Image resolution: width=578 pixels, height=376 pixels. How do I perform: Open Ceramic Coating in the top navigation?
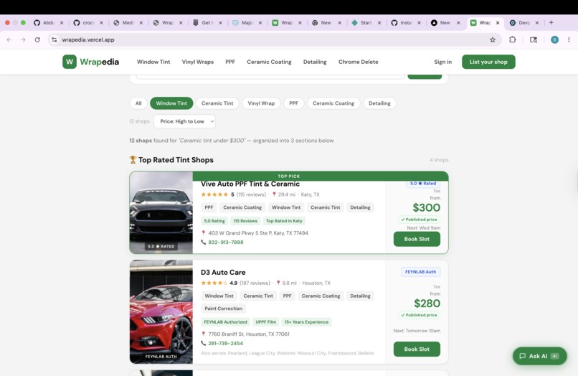click(269, 62)
